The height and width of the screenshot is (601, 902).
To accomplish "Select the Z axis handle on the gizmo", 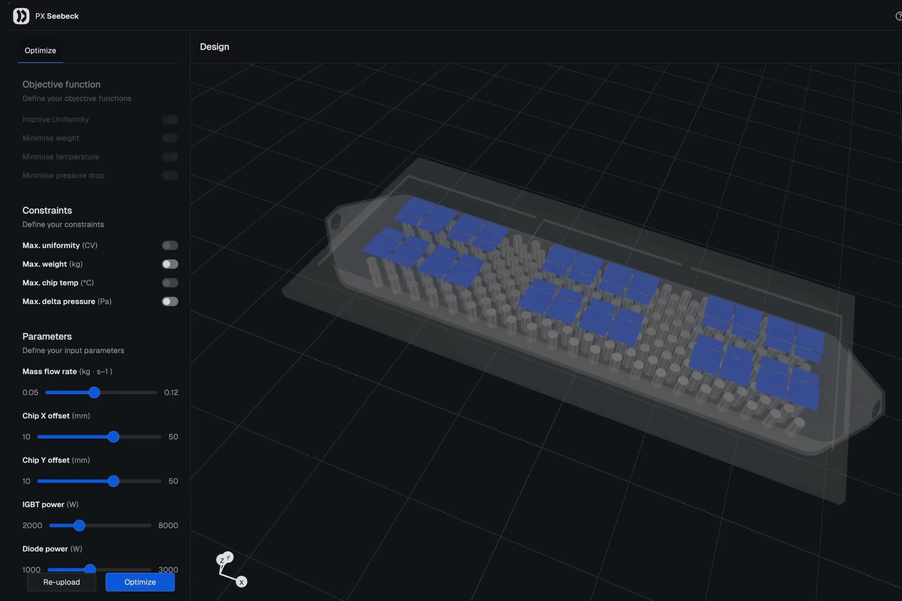I will click(x=221, y=560).
